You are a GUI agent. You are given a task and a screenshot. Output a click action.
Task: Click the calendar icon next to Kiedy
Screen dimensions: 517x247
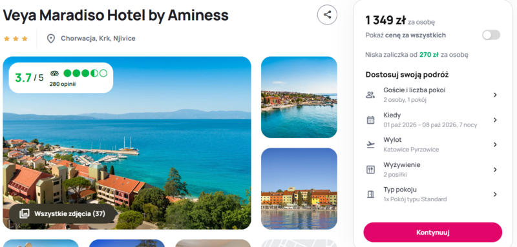point(370,120)
